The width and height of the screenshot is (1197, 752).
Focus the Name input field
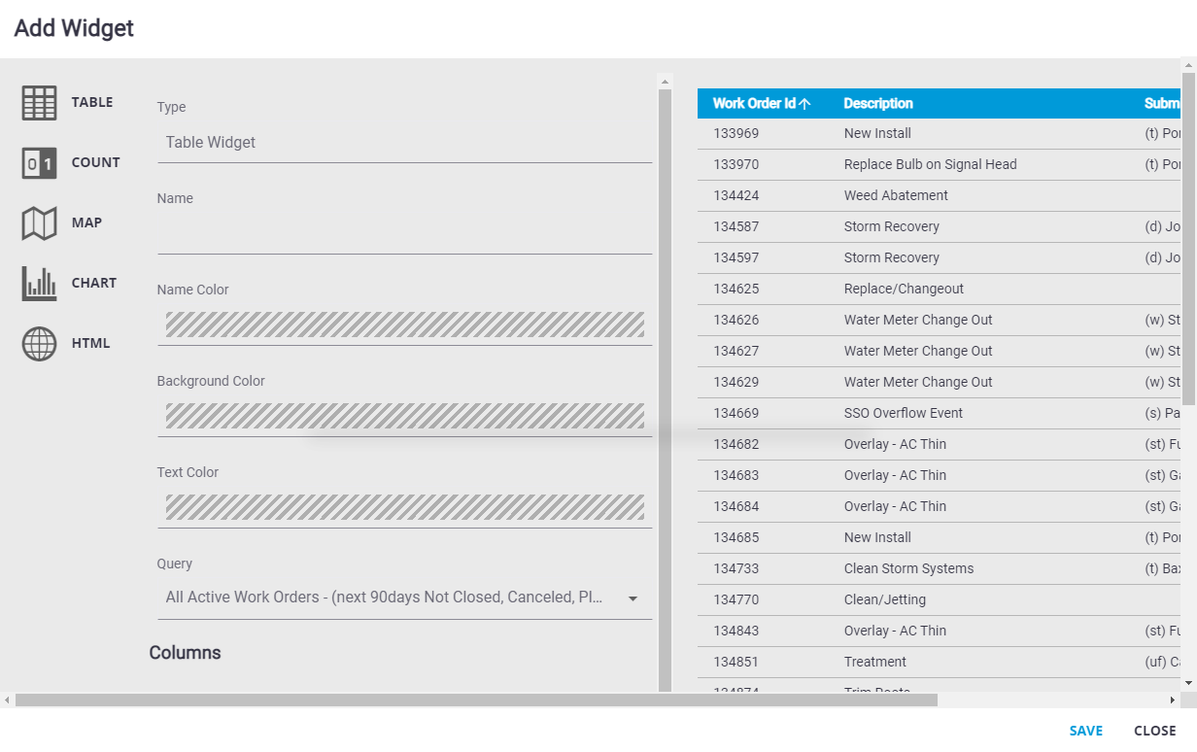click(x=404, y=234)
